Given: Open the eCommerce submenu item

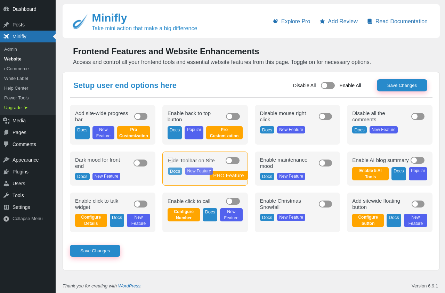Looking at the screenshot, I should click(16, 69).
